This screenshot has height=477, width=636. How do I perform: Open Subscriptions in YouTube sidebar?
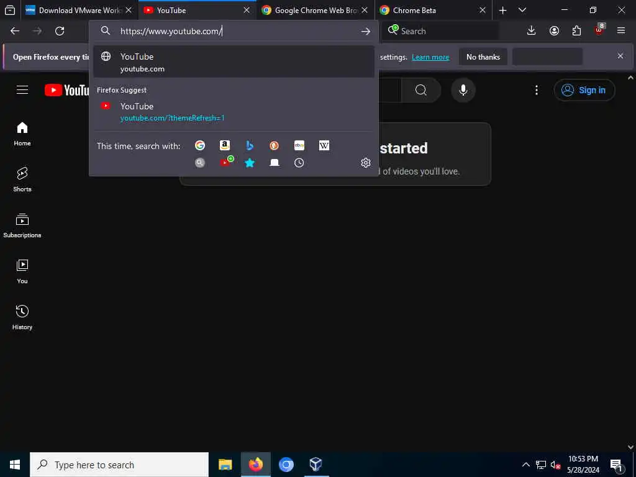click(x=22, y=225)
